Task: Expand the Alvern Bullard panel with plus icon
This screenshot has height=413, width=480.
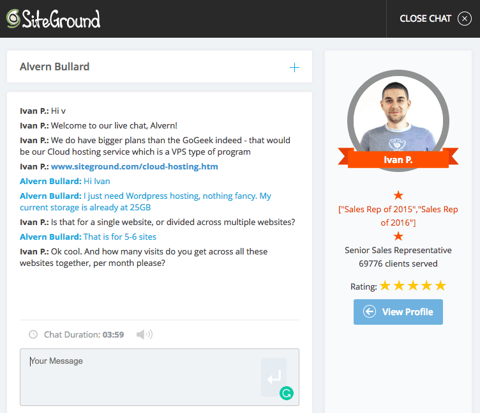Action: (x=294, y=68)
